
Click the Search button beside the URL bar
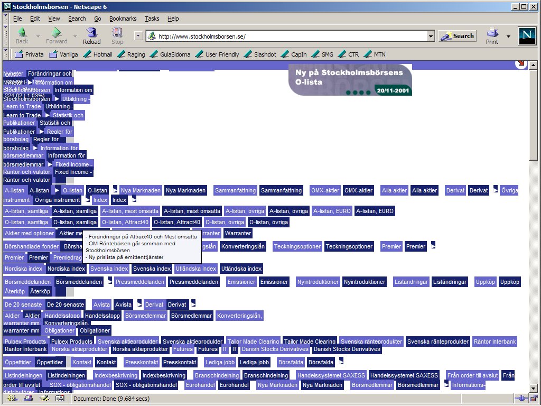[458, 36]
